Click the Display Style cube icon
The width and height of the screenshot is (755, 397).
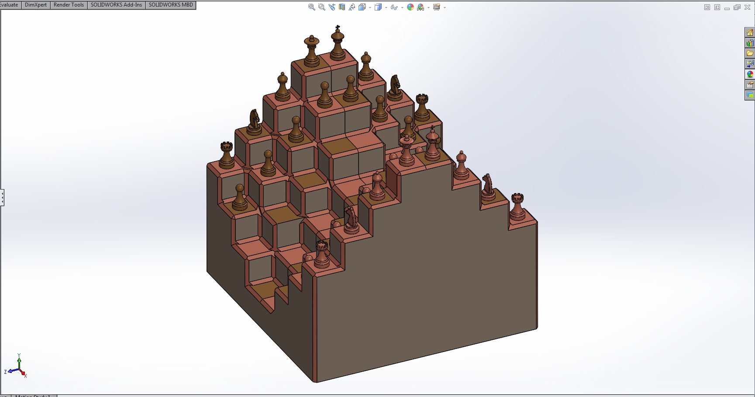(378, 7)
